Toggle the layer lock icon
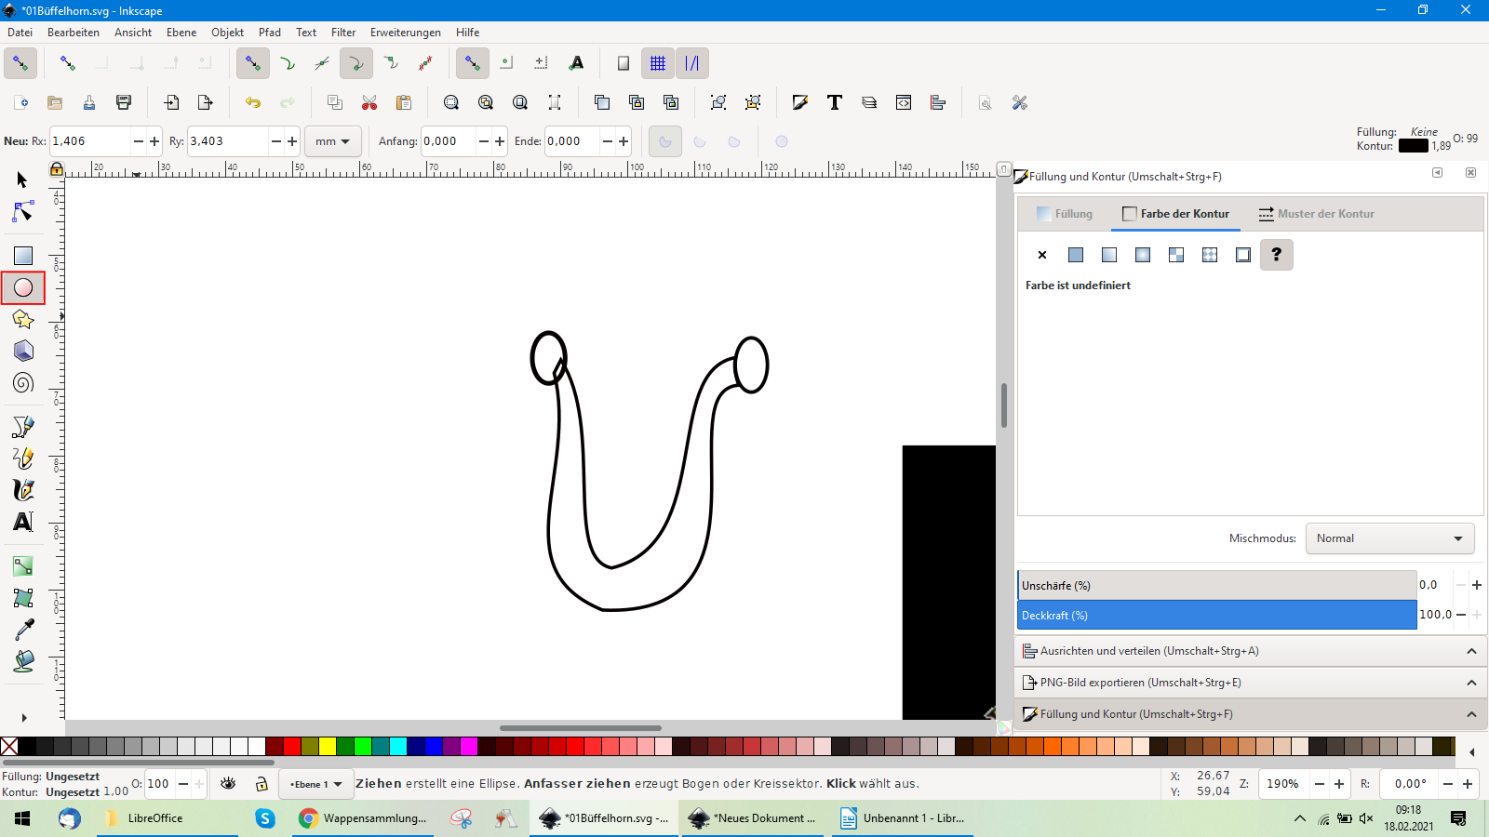This screenshot has width=1489, height=837. pyautogui.click(x=262, y=784)
